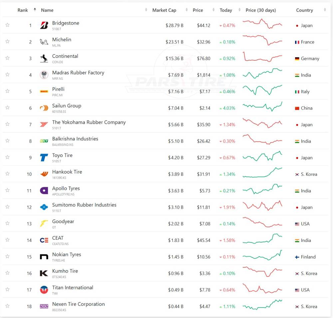Click the Toyo Tire logo

point(44,158)
